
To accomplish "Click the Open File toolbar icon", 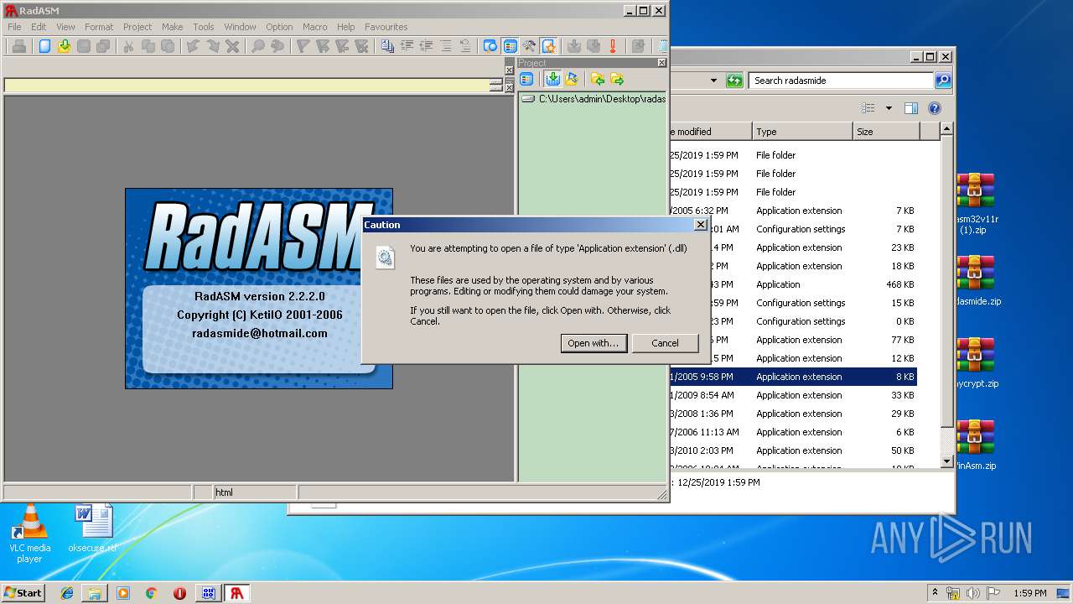I will [x=64, y=46].
